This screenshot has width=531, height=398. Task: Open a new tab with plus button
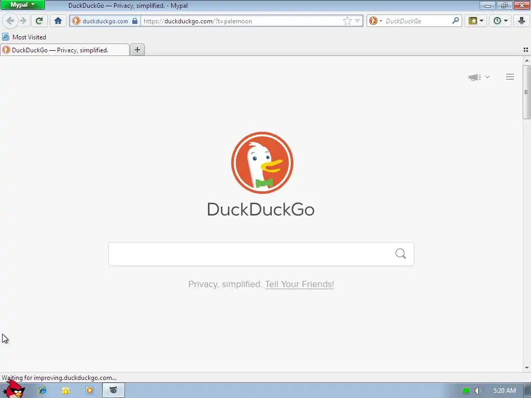click(x=137, y=50)
